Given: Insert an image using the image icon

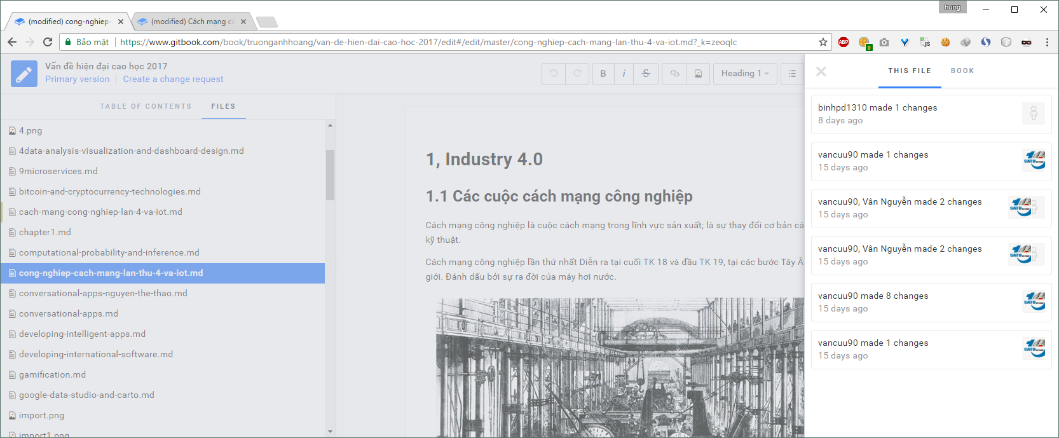Looking at the screenshot, I should [698, 74].
